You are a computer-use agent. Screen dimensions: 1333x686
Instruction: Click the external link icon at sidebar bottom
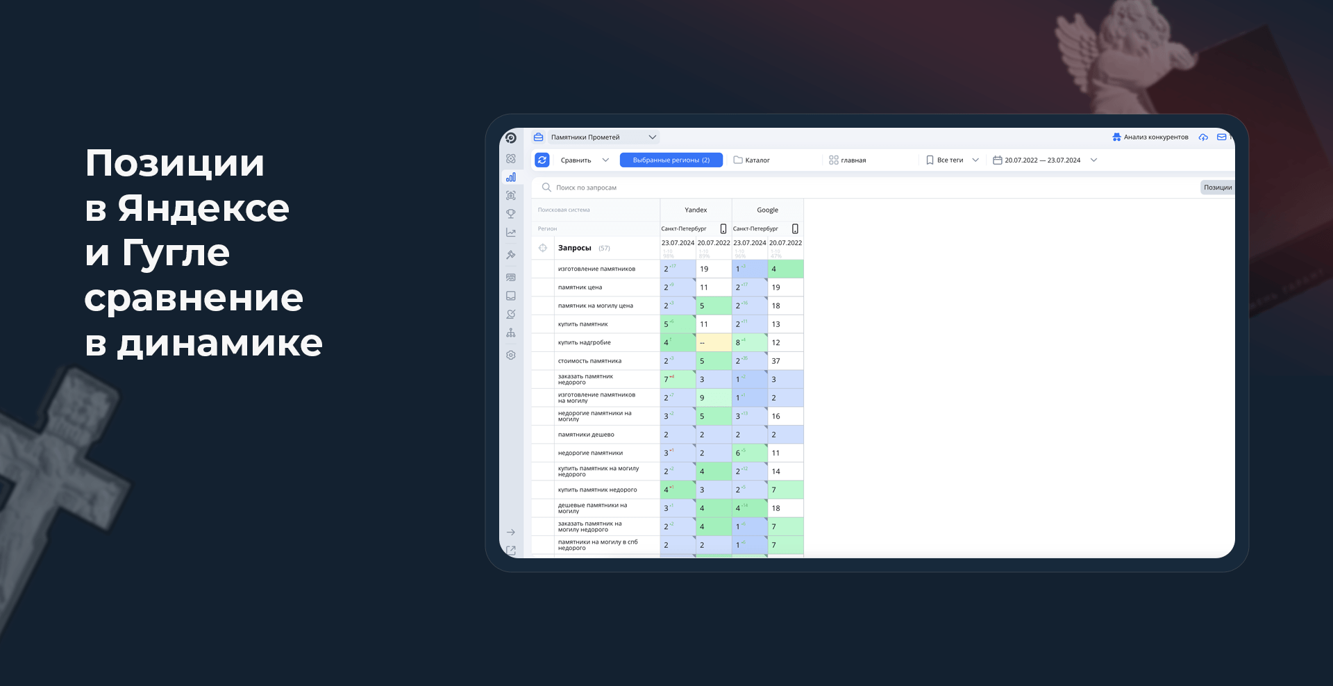[x=511, y=551]
